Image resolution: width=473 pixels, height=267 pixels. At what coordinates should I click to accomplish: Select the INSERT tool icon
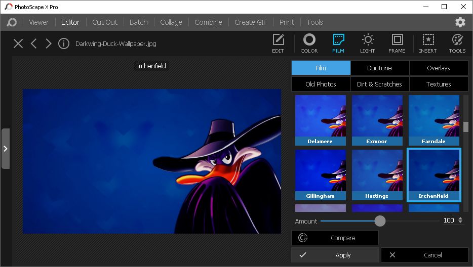coord(428,43)
